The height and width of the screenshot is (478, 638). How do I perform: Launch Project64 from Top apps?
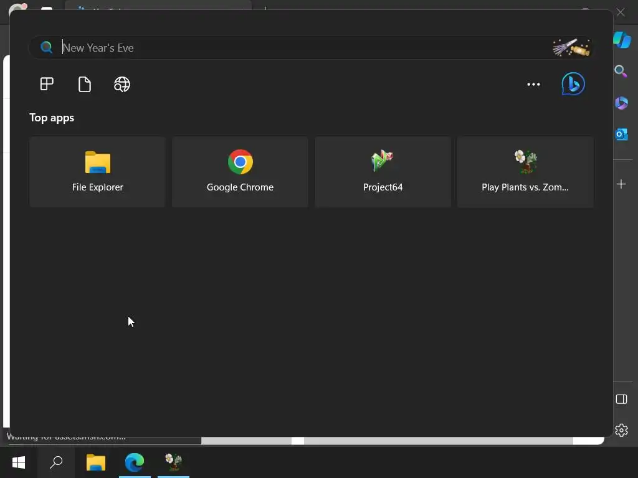tap(383, 172)
